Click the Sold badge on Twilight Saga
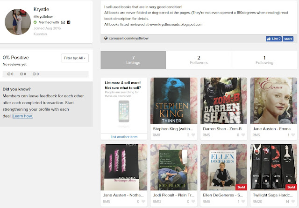299x208 pixels. click(x=291, y=187)
